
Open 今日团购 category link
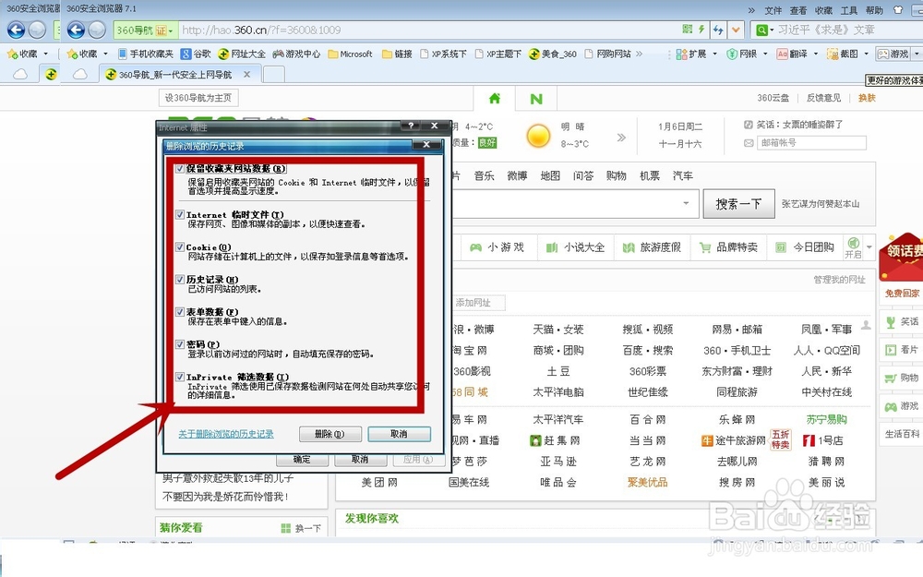805,247
